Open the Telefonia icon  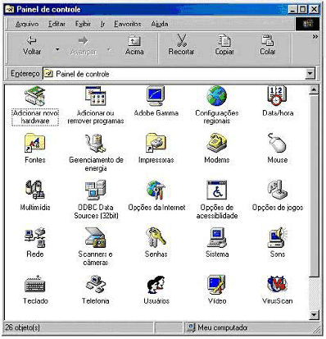96,284
